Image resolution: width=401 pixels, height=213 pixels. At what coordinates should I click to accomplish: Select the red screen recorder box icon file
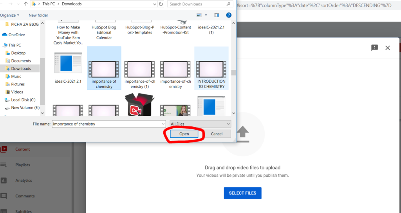click(x=140, y=105)
